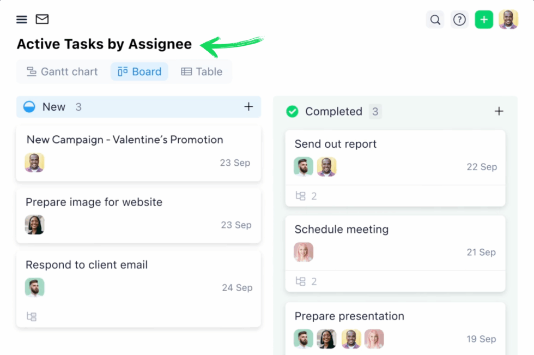
Task: Switch to the Table view tab
Action: pos(202,71)
